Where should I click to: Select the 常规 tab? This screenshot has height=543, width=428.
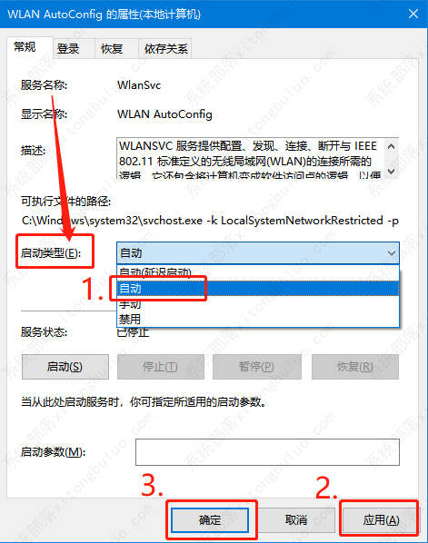pyautogui.click(x=25, y=47)
